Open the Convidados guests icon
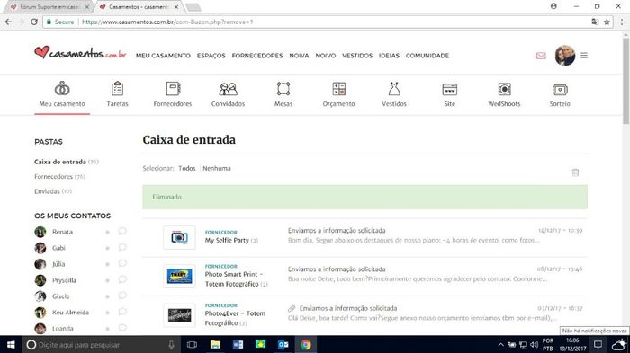This screenshot has height=353, width=630. [228, 89]
